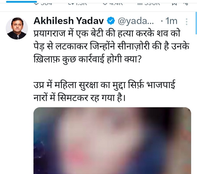Open the Akhilesh Yadav display name link
The width and height of the screenshot is (197, 174).
coord(68,21)
